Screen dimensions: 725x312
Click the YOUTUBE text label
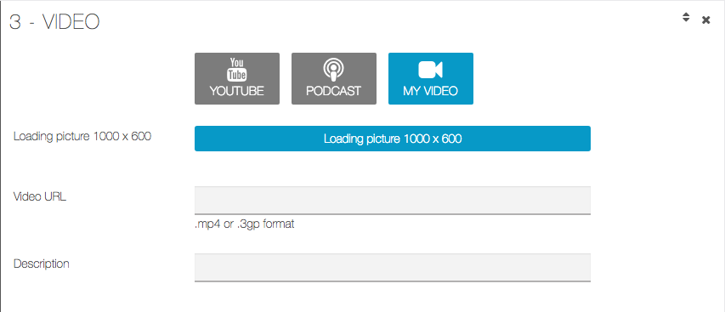click(x=237, y=91)
